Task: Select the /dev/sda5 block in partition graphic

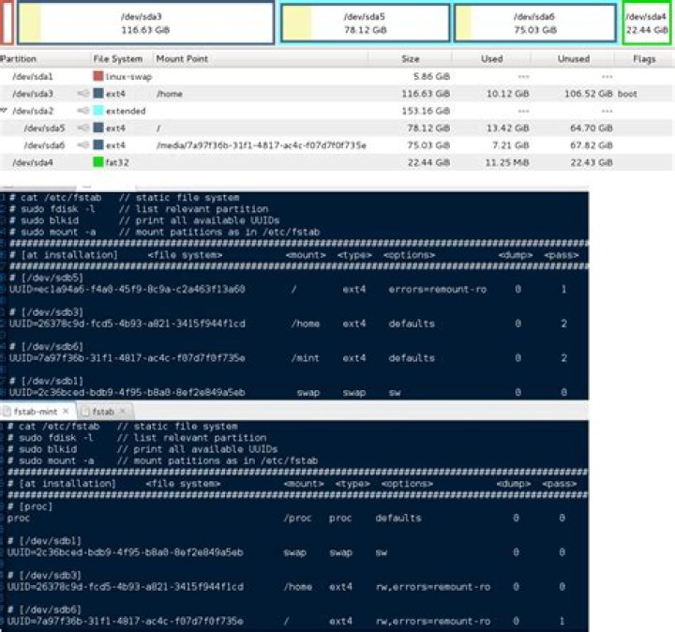Action: [x=365, y=23]
